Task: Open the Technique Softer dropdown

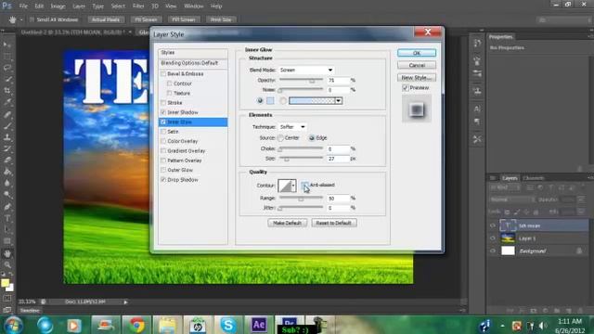Action: pos(292,127)
